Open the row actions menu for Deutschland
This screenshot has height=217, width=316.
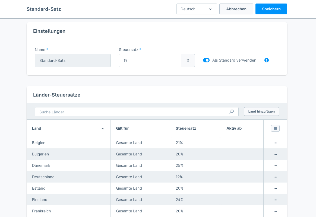coord(275,177)
